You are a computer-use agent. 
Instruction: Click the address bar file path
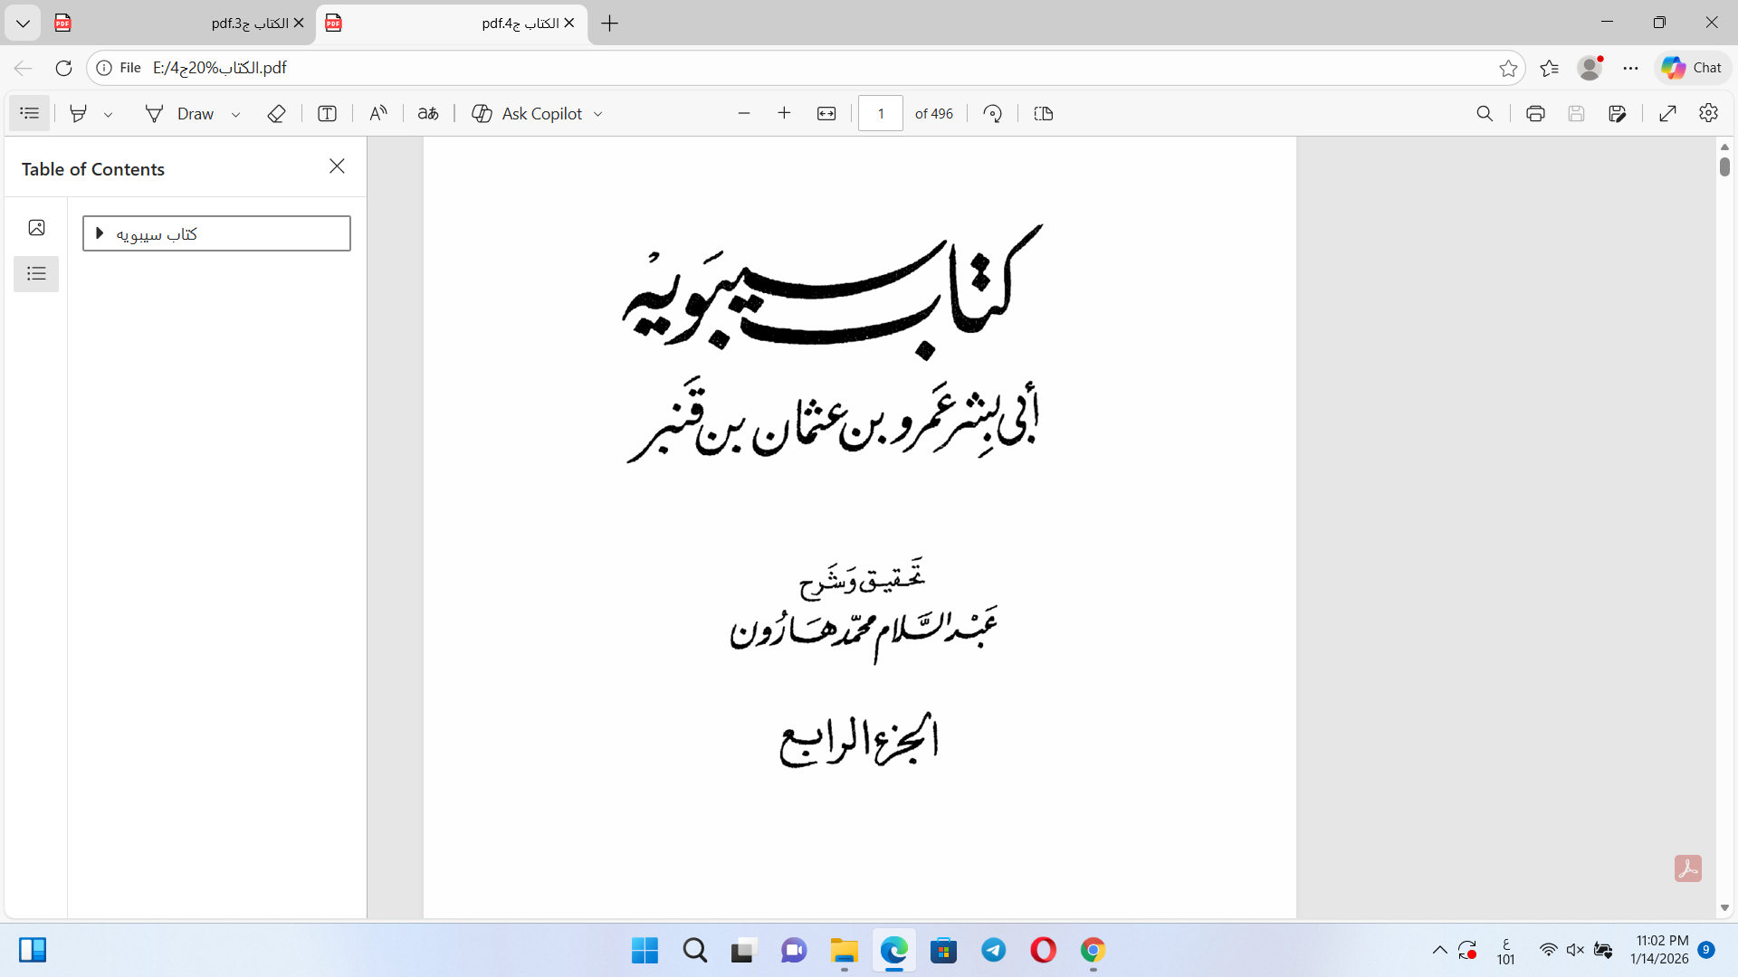pyautogui.click(x=220, y=68)
